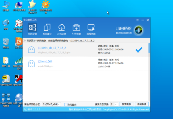Open the 引导修复 (Boot Repair) tool
Image resolution: width=173 pixels, height=119 pixels.
pyautogui.click(x=76, y=29)
